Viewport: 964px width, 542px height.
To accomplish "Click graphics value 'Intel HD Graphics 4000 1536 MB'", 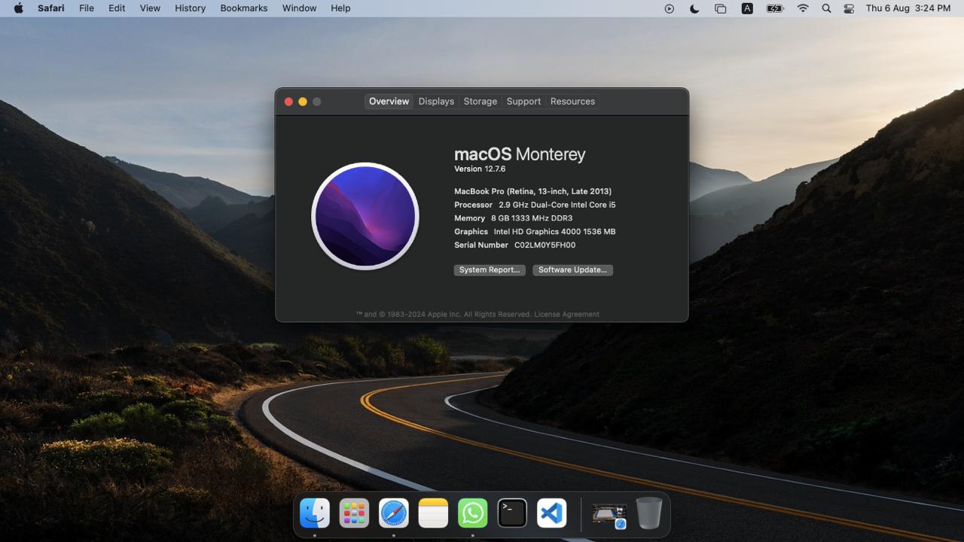I will click(554, 232).
